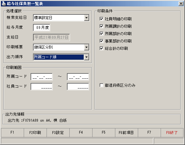Click the 処理選択 group label
The width and height of the screenshot is (185, 145).
pyautogui.click(x=14, y=11)
